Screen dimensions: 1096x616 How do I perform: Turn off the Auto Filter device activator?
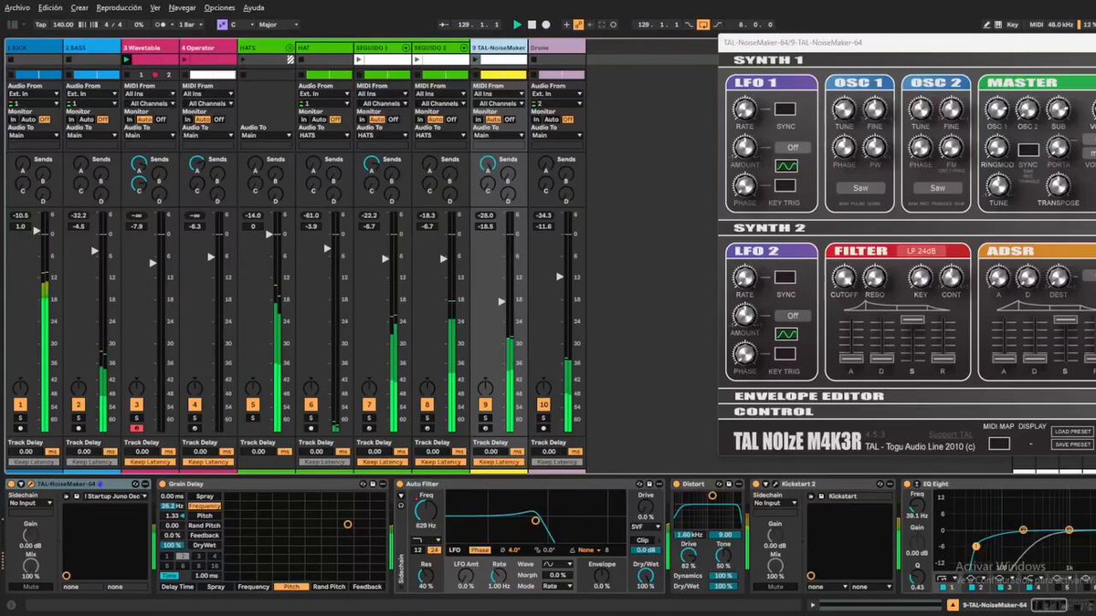pos(400,484)
